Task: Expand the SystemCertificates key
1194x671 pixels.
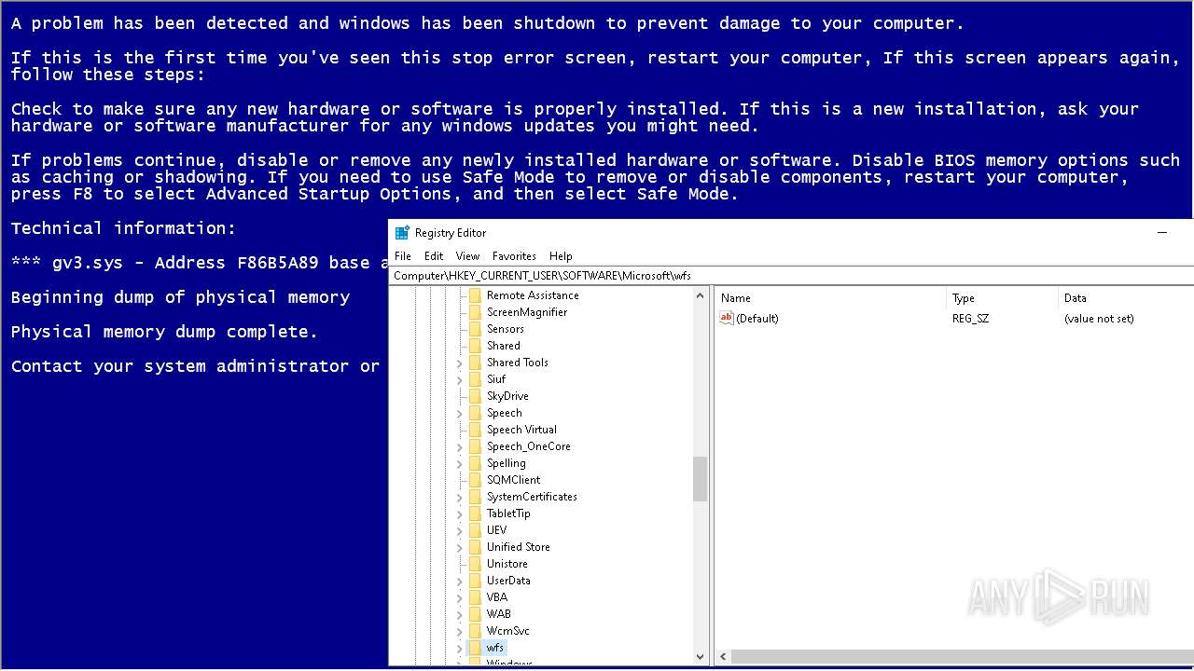Action: [459, 497]
